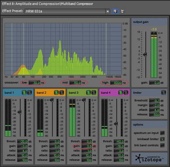Enable link band controls checkbox
This screenshot has width=170, height=167.
[162, 145]
